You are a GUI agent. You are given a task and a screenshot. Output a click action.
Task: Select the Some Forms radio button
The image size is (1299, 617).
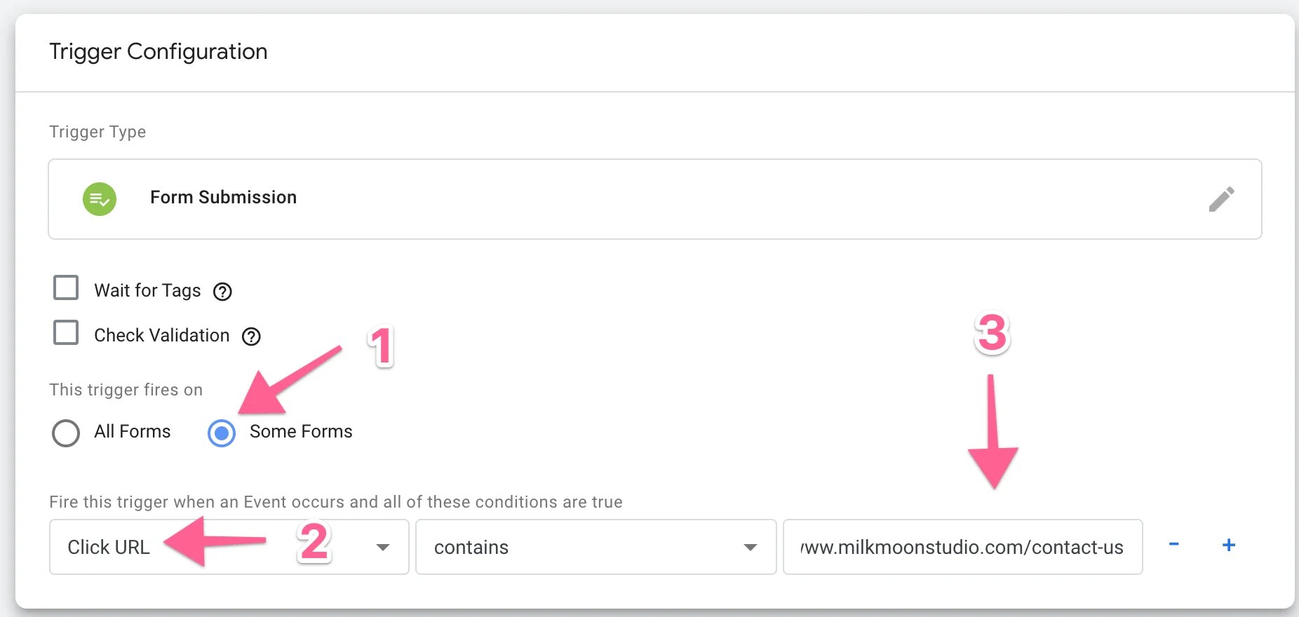coord(221,433)
